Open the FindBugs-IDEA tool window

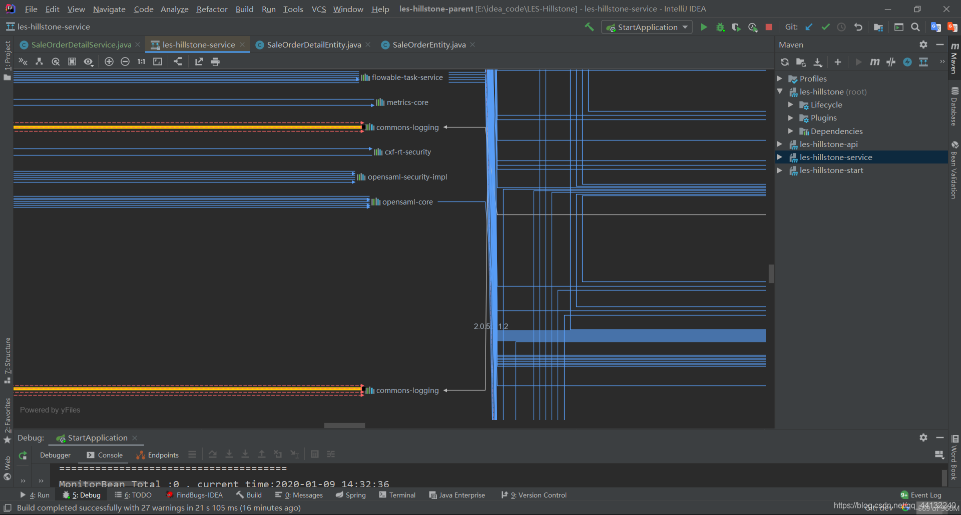194,495
